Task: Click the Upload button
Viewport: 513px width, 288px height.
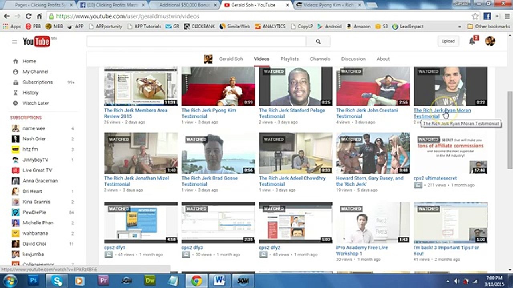Action: coord(448,41)
